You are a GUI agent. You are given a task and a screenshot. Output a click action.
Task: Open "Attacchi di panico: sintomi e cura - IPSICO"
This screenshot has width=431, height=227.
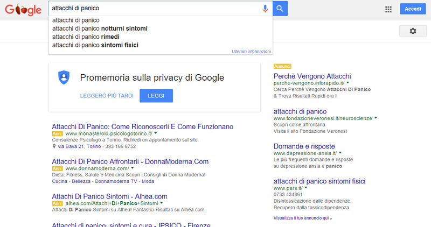[x=131, y=224]
